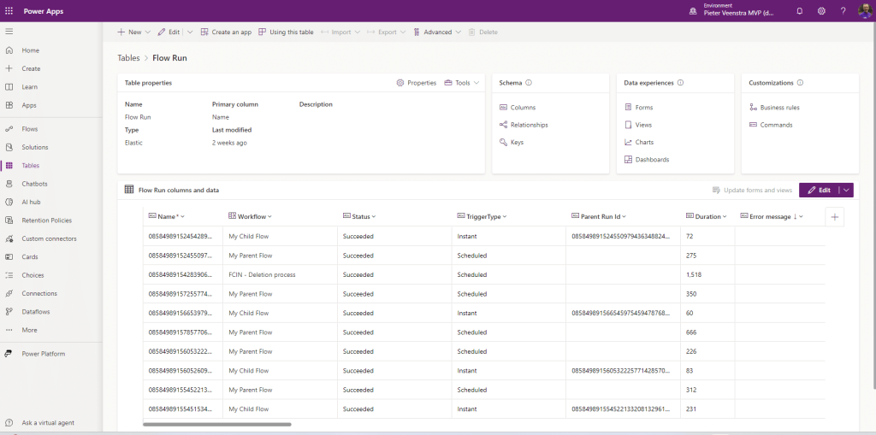Click the Choices sidebar icon

pos(9,275)
